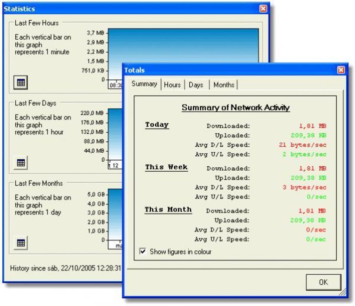Click the Totals window resize grip
355x306 pixels.
tap(342, 292)
